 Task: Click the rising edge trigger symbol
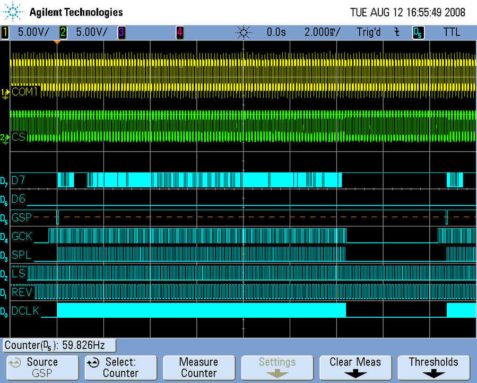[x=396, y=32]
